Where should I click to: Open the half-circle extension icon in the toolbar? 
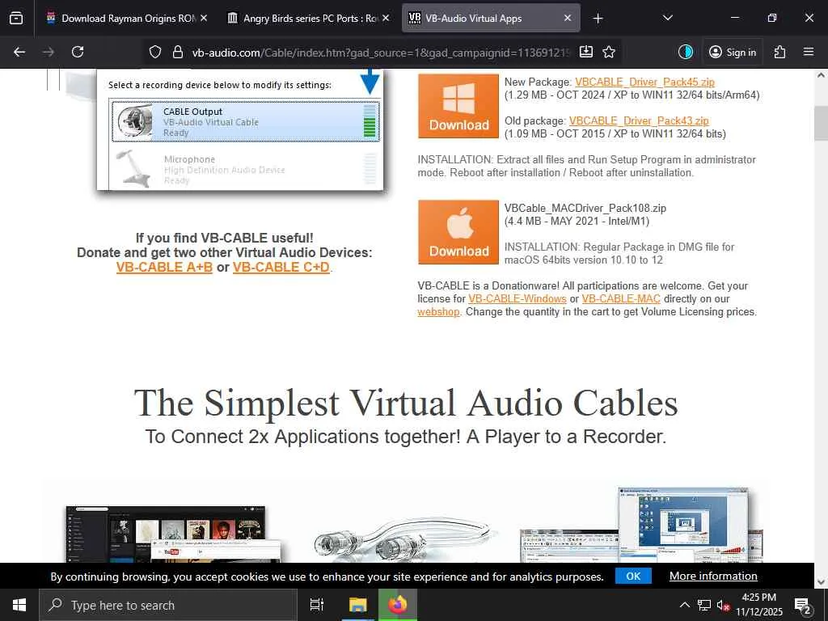pyautogui.click(x=686, y=52)
